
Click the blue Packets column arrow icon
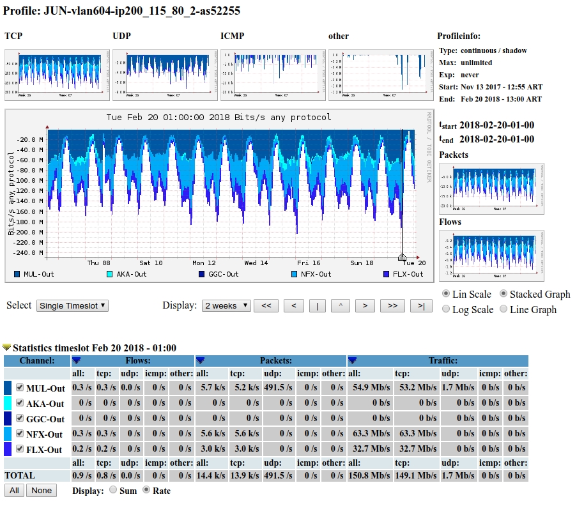pos(200,361)
